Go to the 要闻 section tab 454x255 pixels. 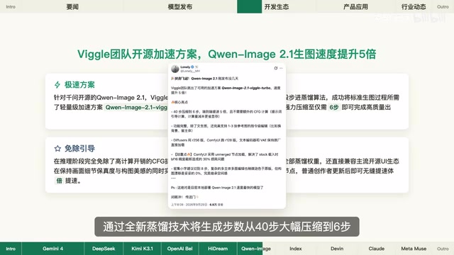tap(72, 6)
